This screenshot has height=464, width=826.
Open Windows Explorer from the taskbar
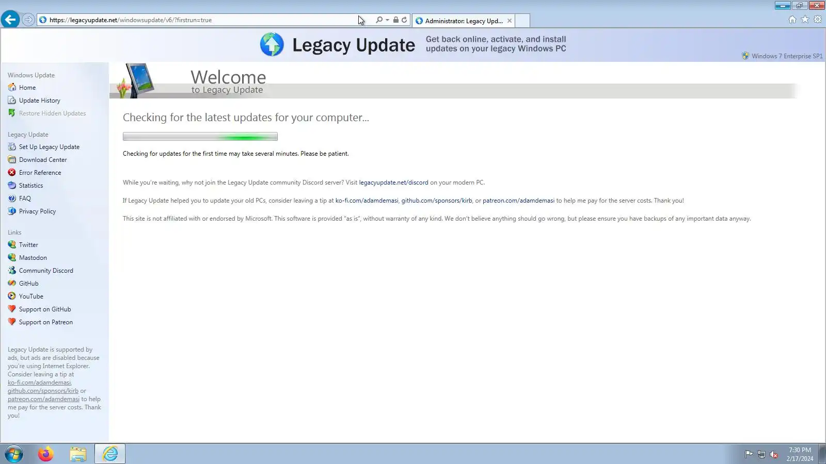[78, 454]
